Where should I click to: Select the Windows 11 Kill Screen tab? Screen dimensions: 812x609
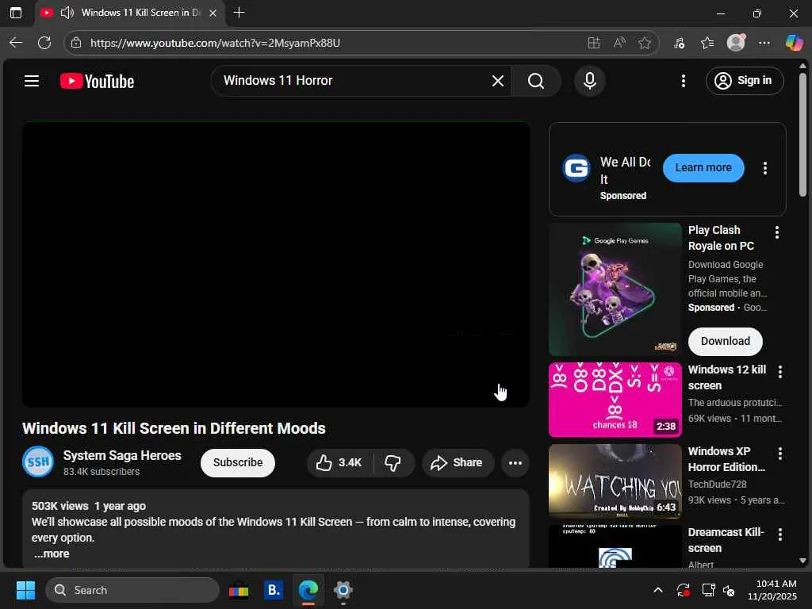(x=131, y=13)
